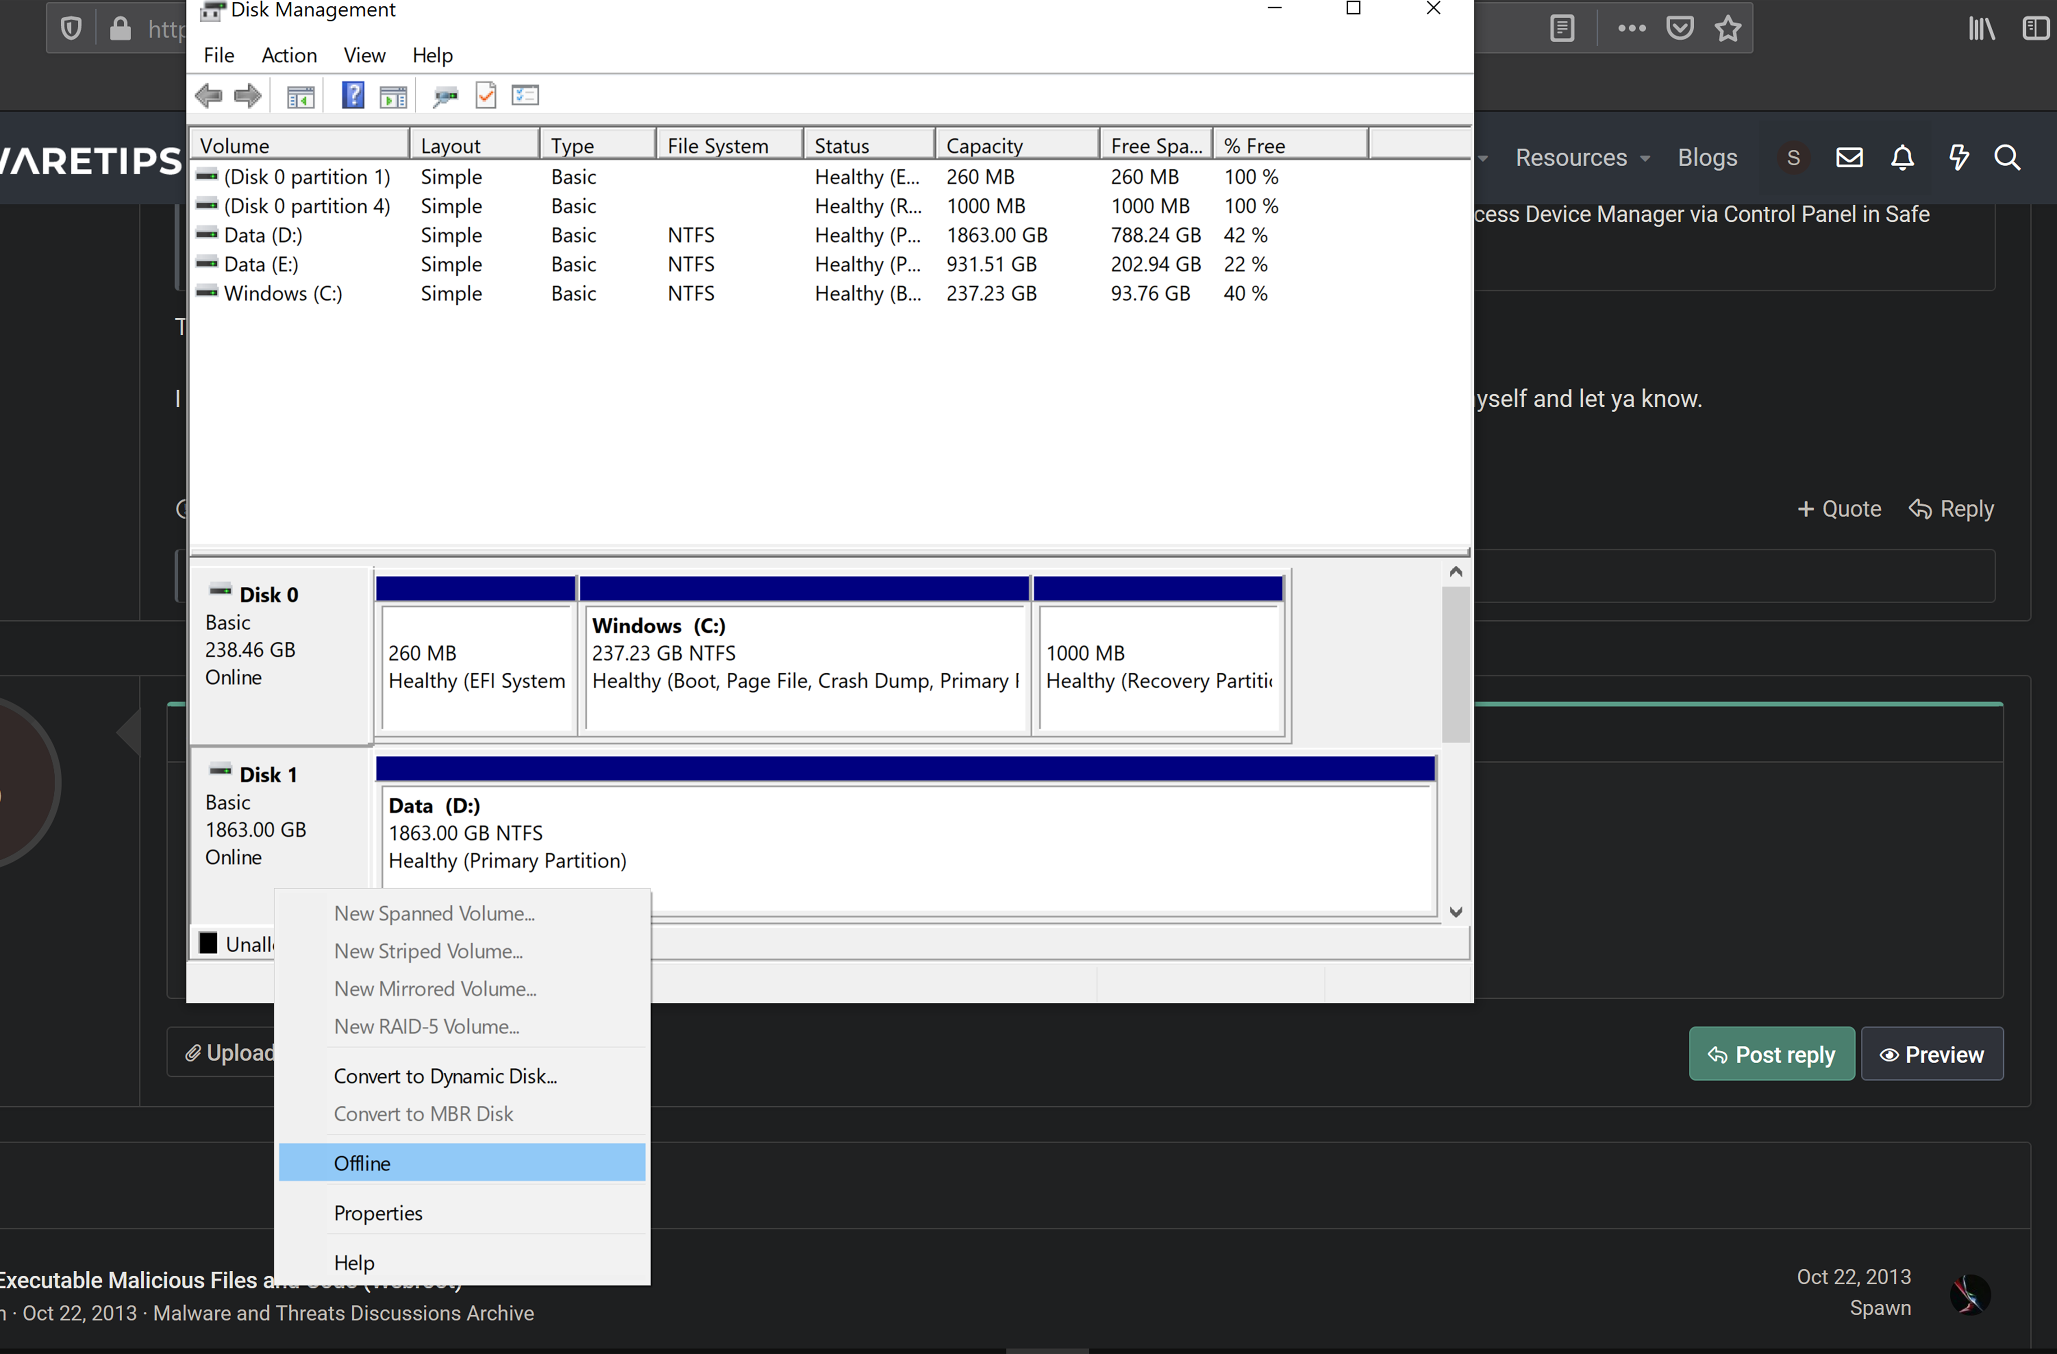This screenshot has width=2057, height=1354.
Task: Click the Back arrow in Disk Management toolbar
Action: click(208, 95)
